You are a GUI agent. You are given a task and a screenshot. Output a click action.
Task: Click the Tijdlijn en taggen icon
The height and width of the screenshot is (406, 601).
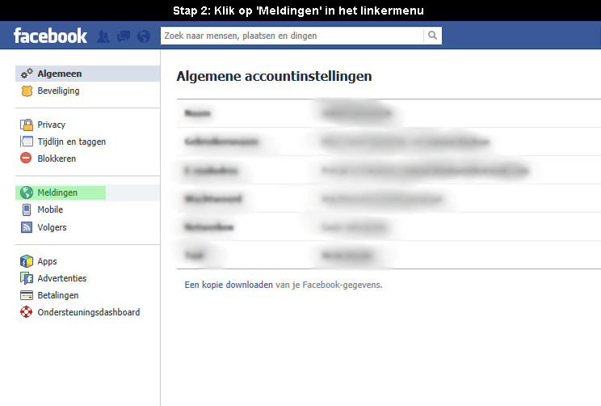tap(27, 142)
